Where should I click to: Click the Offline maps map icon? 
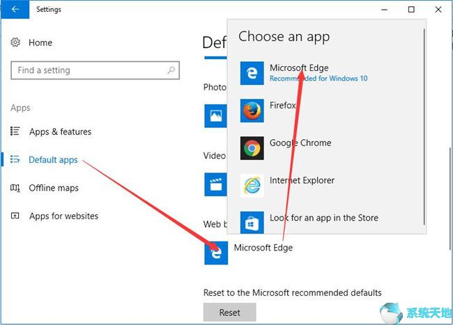click(x=15, y=188)
